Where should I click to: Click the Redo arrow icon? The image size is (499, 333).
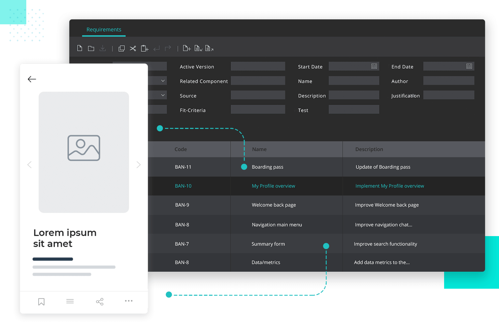168,48
